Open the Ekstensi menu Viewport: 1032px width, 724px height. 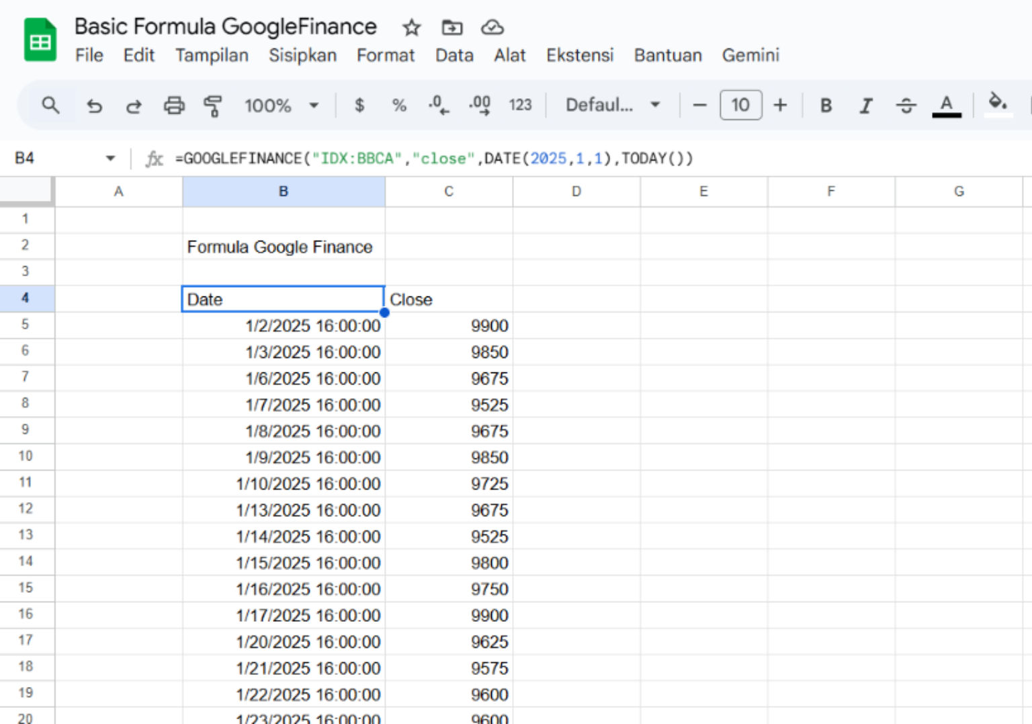coord(580,55)
